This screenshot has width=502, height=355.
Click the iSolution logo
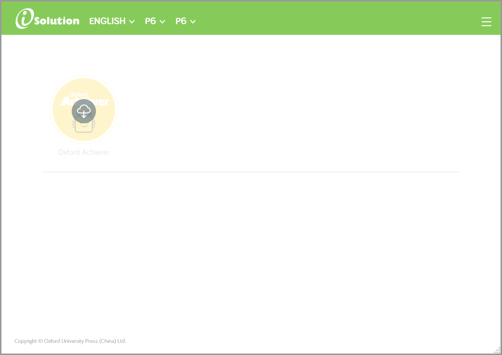coord(47,19)
